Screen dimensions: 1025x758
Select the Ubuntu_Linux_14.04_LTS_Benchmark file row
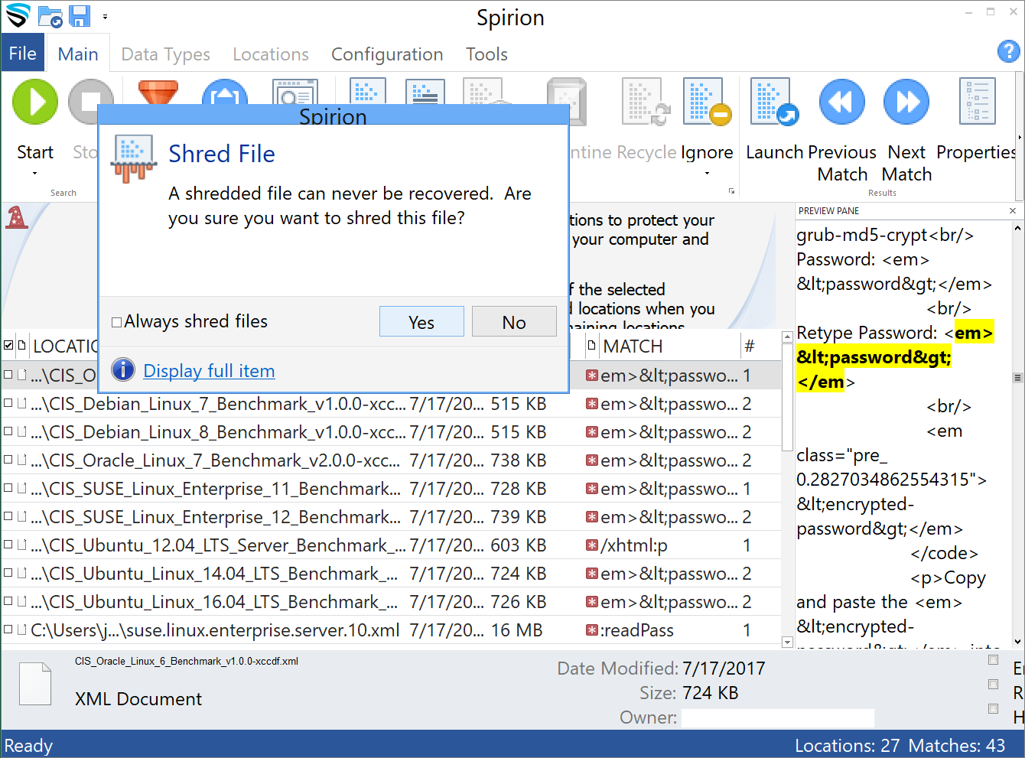(390, 574)
